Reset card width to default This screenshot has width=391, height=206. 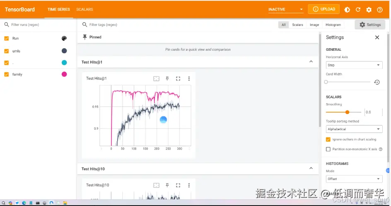pyautogui.click(x=377, y=82)
